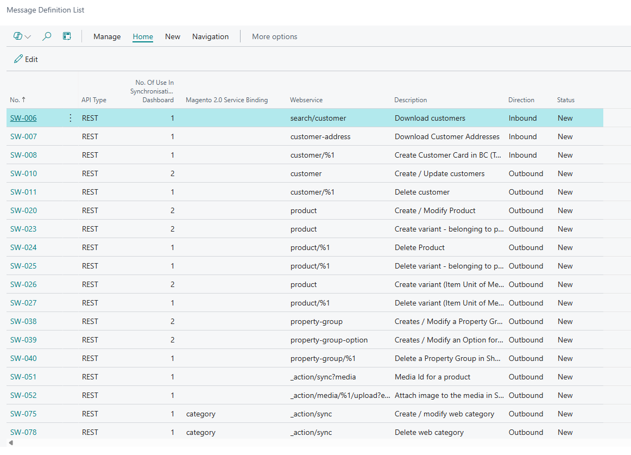Open the Navigation menu
Viewport: 631px width, 455px height.
tap(211, 36)
